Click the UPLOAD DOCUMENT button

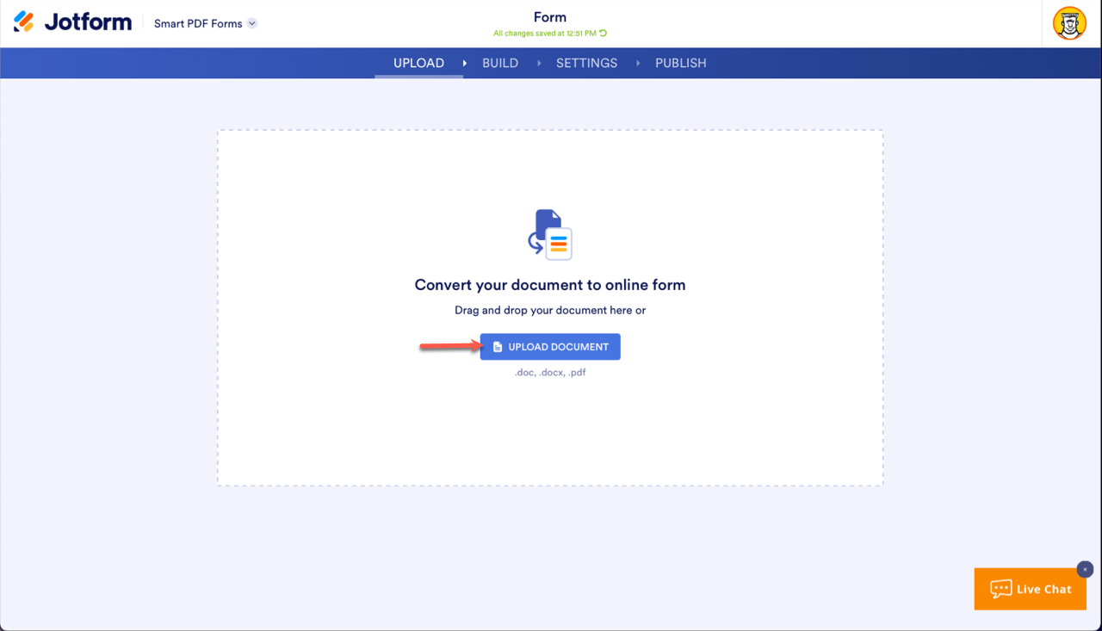[550, 347]
